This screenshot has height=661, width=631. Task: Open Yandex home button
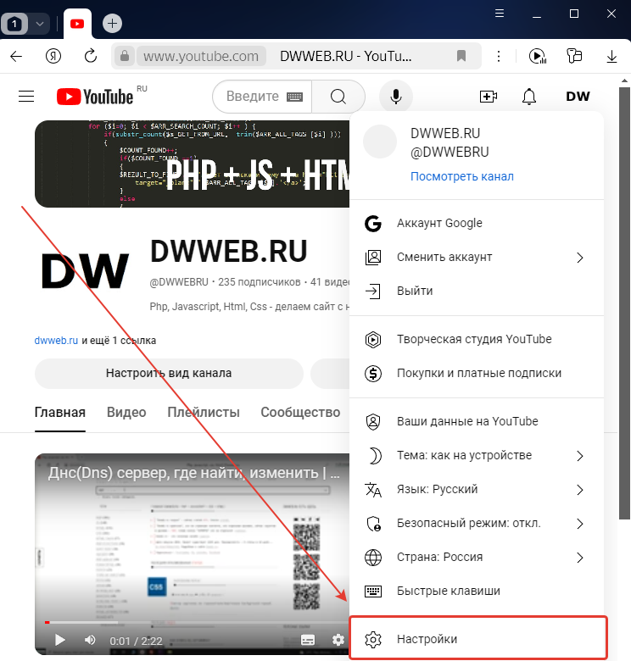pyautogui.click(x=53, y=56)
